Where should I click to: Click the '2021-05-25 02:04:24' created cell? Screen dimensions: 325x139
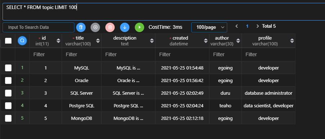182,106
